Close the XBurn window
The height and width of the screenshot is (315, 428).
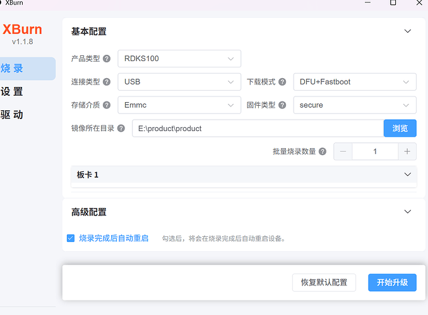point(419,3)
